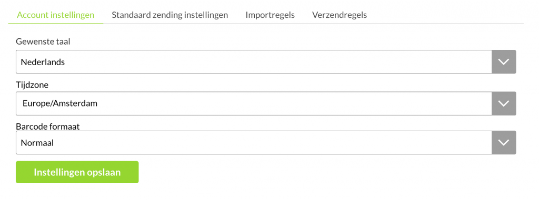Click green underline below Account instellingen

click(x=56, y=23)
